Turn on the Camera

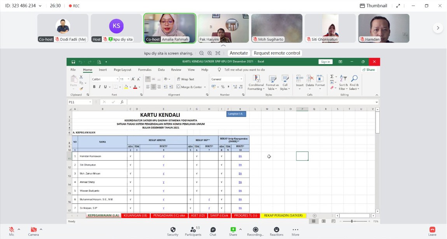coord(33,230)
